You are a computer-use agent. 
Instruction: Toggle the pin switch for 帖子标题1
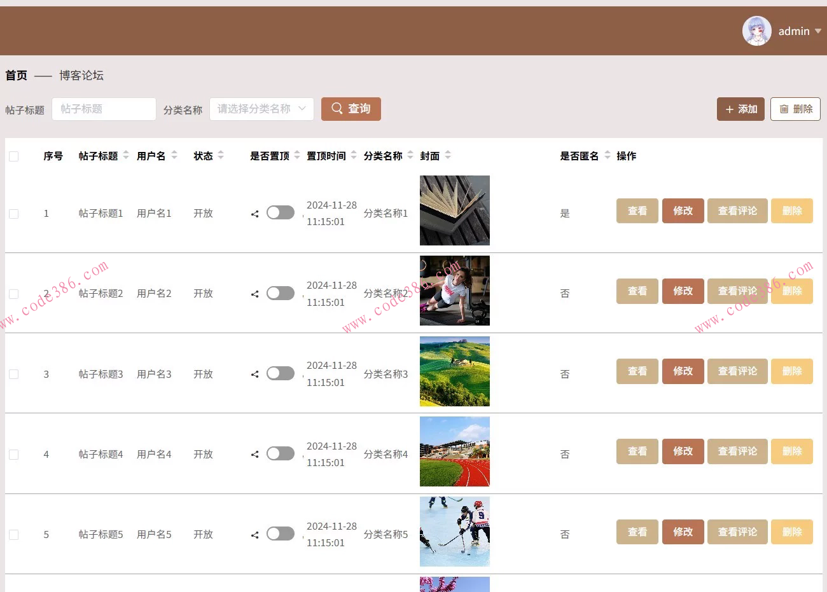(x=281, y=212)
